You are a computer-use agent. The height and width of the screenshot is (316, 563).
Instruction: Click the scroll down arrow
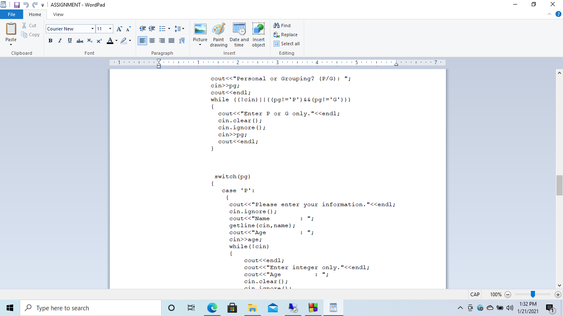tap(559, 285)
